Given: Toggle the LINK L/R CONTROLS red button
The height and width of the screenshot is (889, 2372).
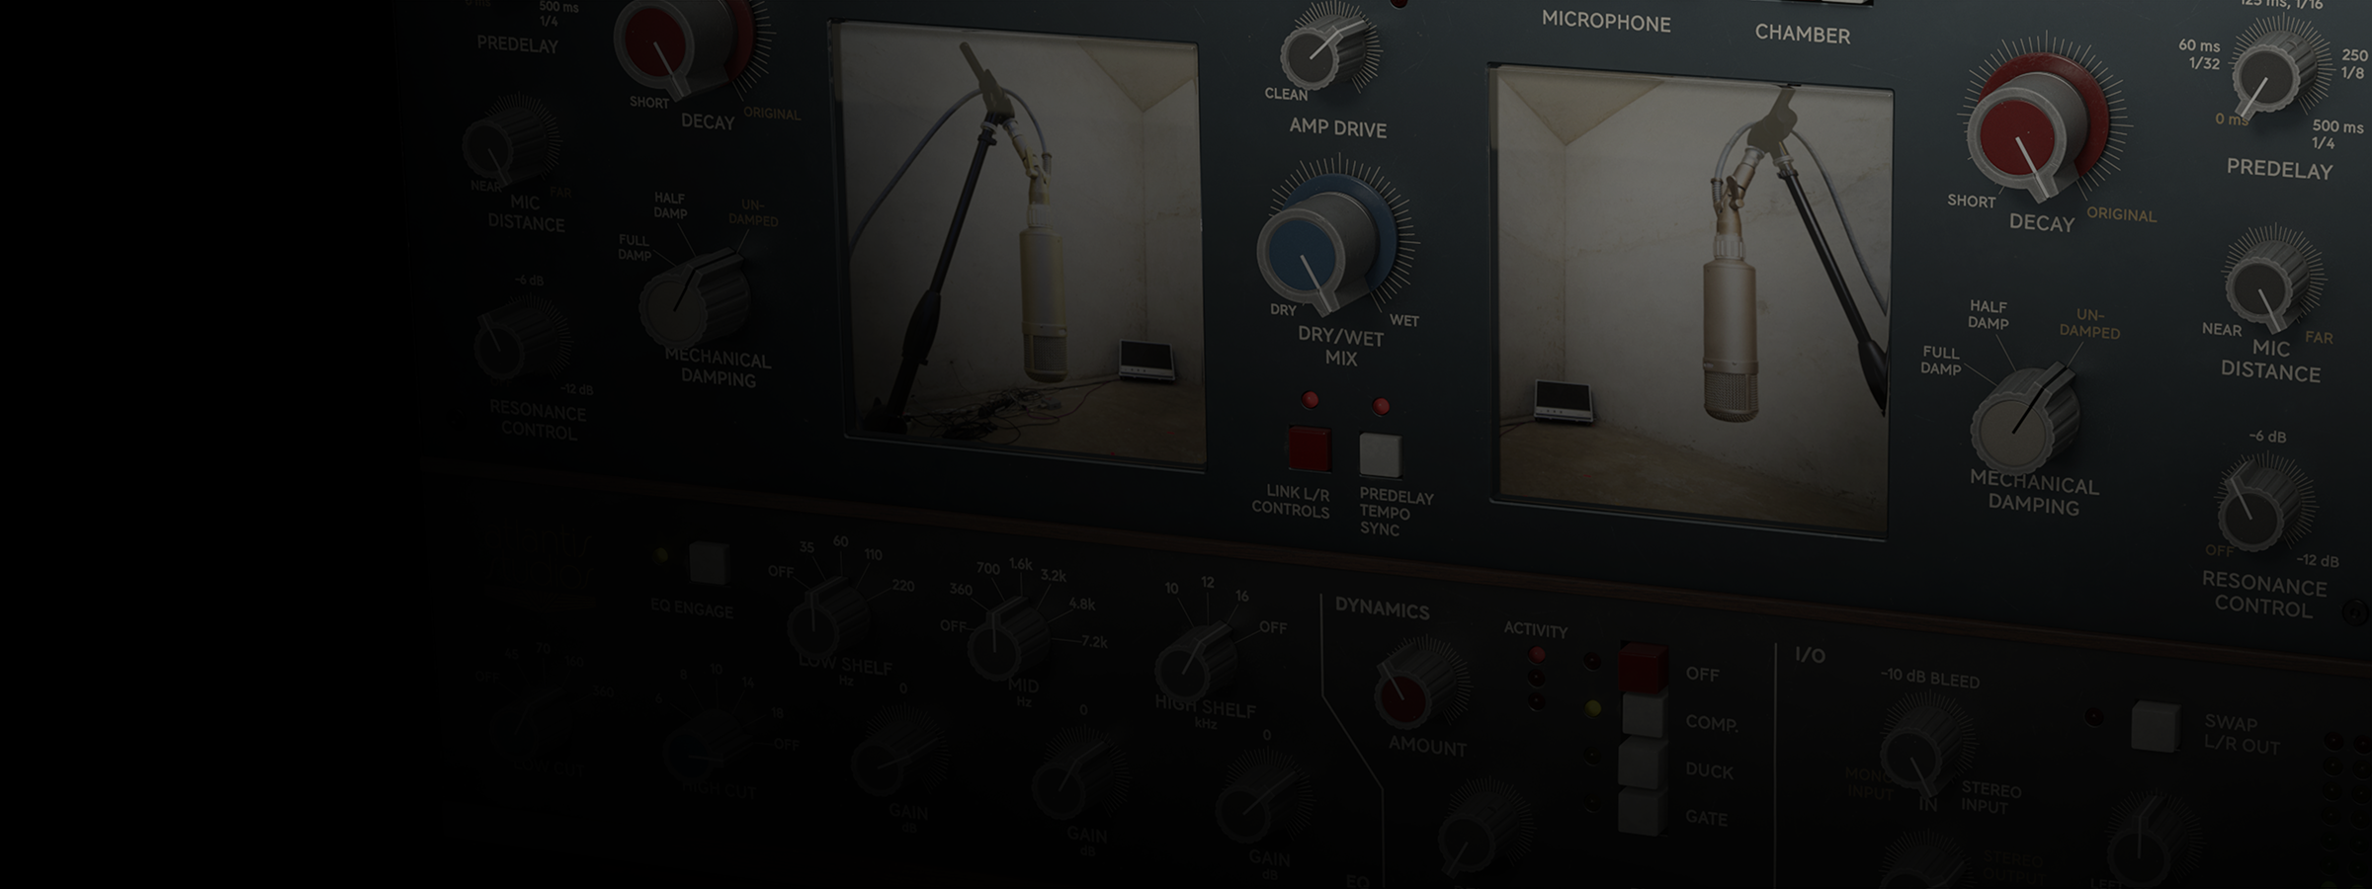Looking at the screenshot, I should 1310,449.
